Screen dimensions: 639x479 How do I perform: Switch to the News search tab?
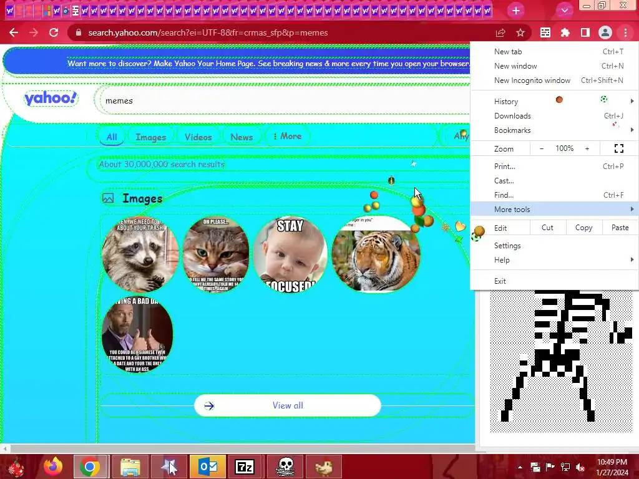[241, 137]
